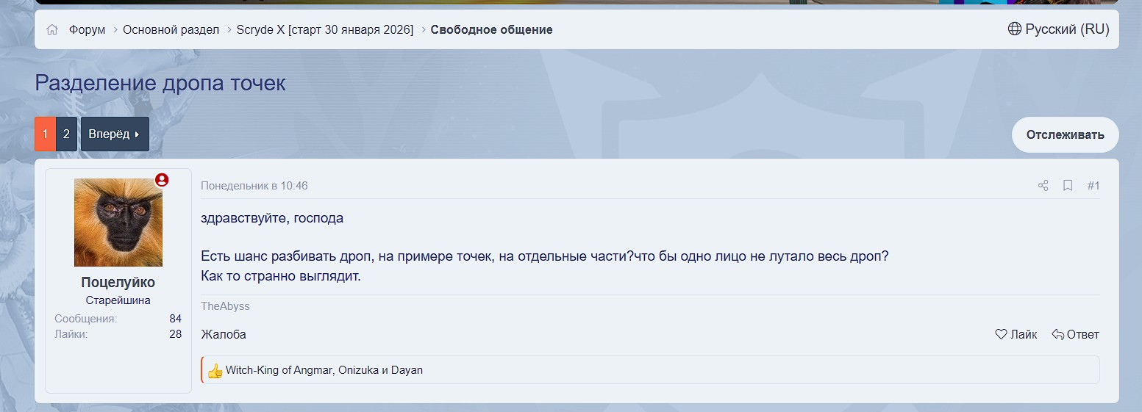This screenshot has width=1142, height=412.
Task: Click the share post icon
Action: (1043, 186)
